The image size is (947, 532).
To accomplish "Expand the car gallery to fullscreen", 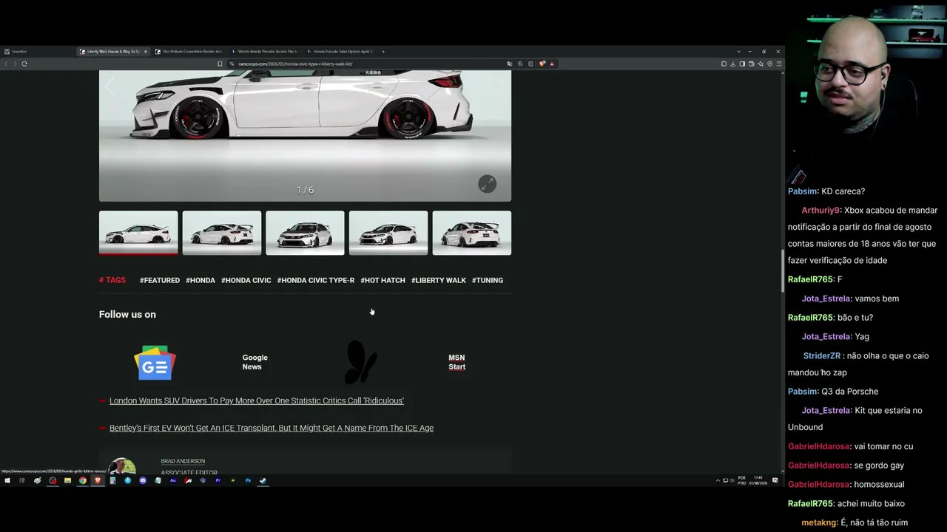I will tap(487, 184).
